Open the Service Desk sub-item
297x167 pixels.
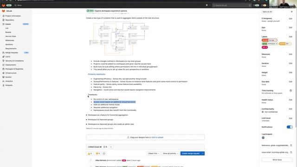(x=11, y=36)
